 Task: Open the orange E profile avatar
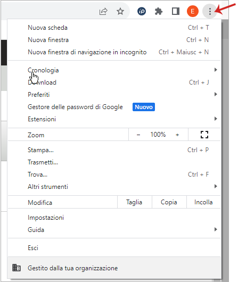pyautogui.click(x=192, y=11)
